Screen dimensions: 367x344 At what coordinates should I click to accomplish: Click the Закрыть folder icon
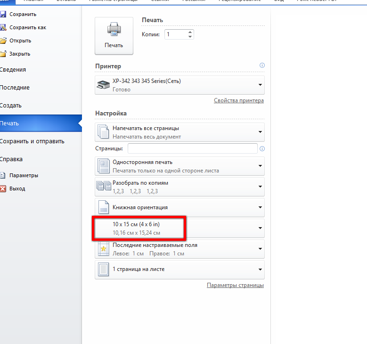[3, 54]
